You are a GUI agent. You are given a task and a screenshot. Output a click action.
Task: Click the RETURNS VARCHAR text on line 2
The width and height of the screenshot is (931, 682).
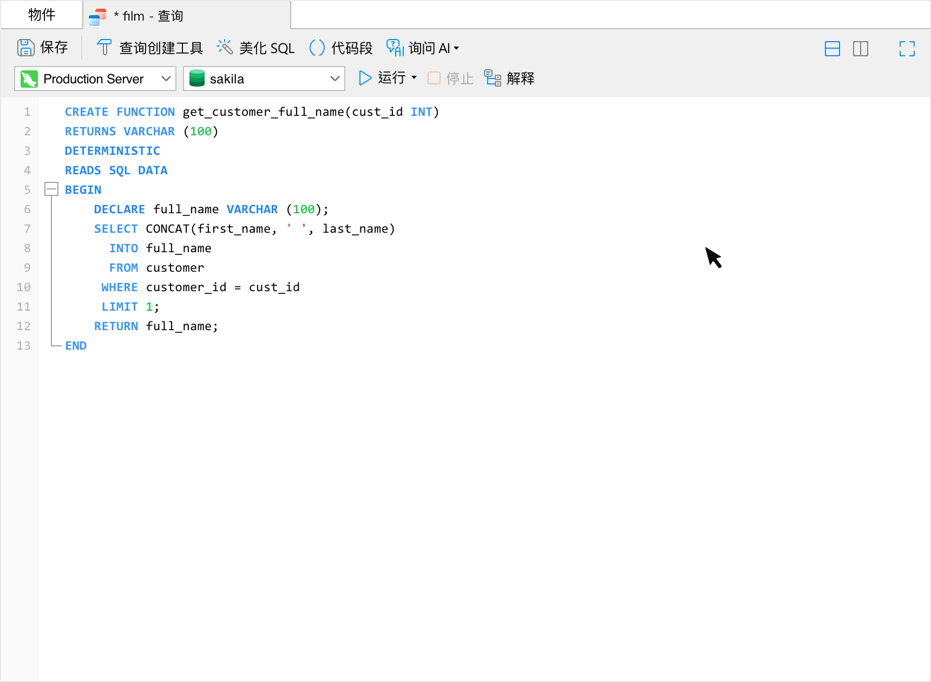pyautogui.click(x=120, y=132)
